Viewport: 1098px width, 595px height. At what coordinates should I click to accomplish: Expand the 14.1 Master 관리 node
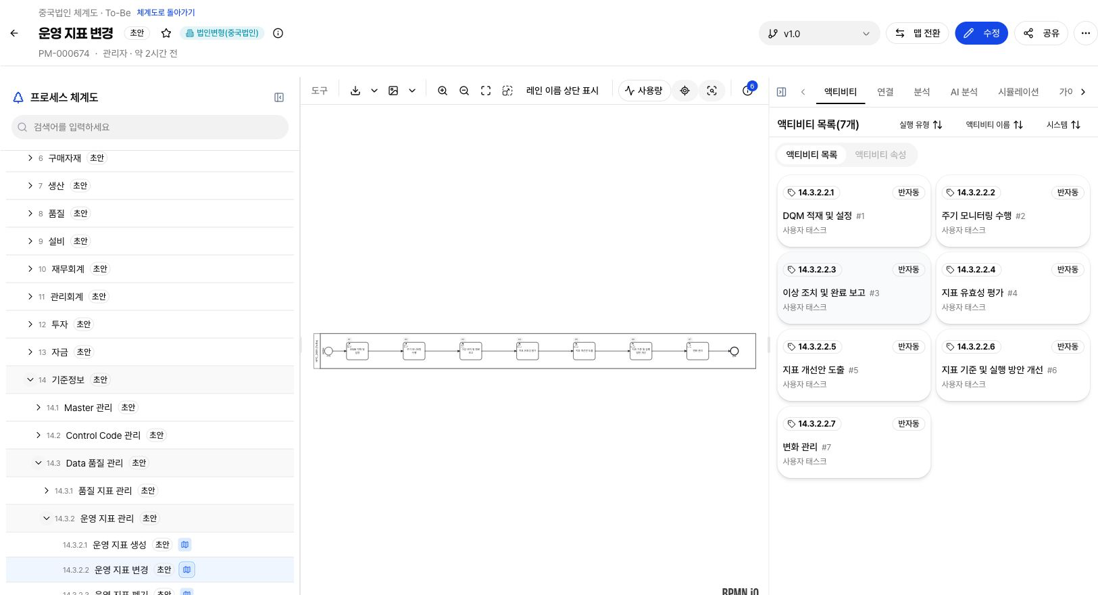[x=39, y=408]
